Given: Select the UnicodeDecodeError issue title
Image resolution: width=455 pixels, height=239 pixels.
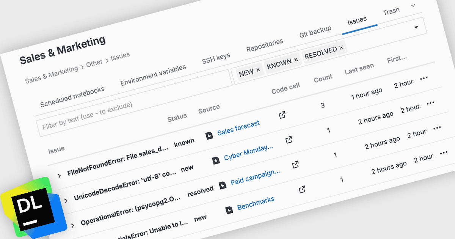Looking at the screenshot, I should [x=125, y=186].
